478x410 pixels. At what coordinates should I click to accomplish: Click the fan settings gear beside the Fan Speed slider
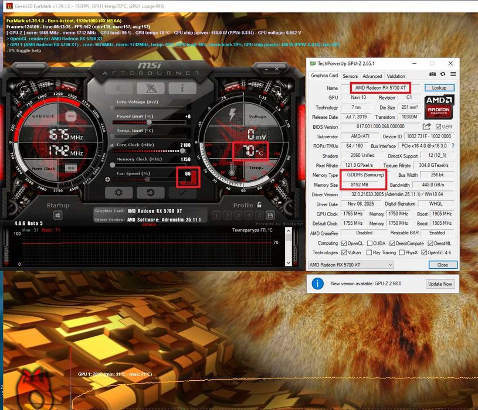107,180
